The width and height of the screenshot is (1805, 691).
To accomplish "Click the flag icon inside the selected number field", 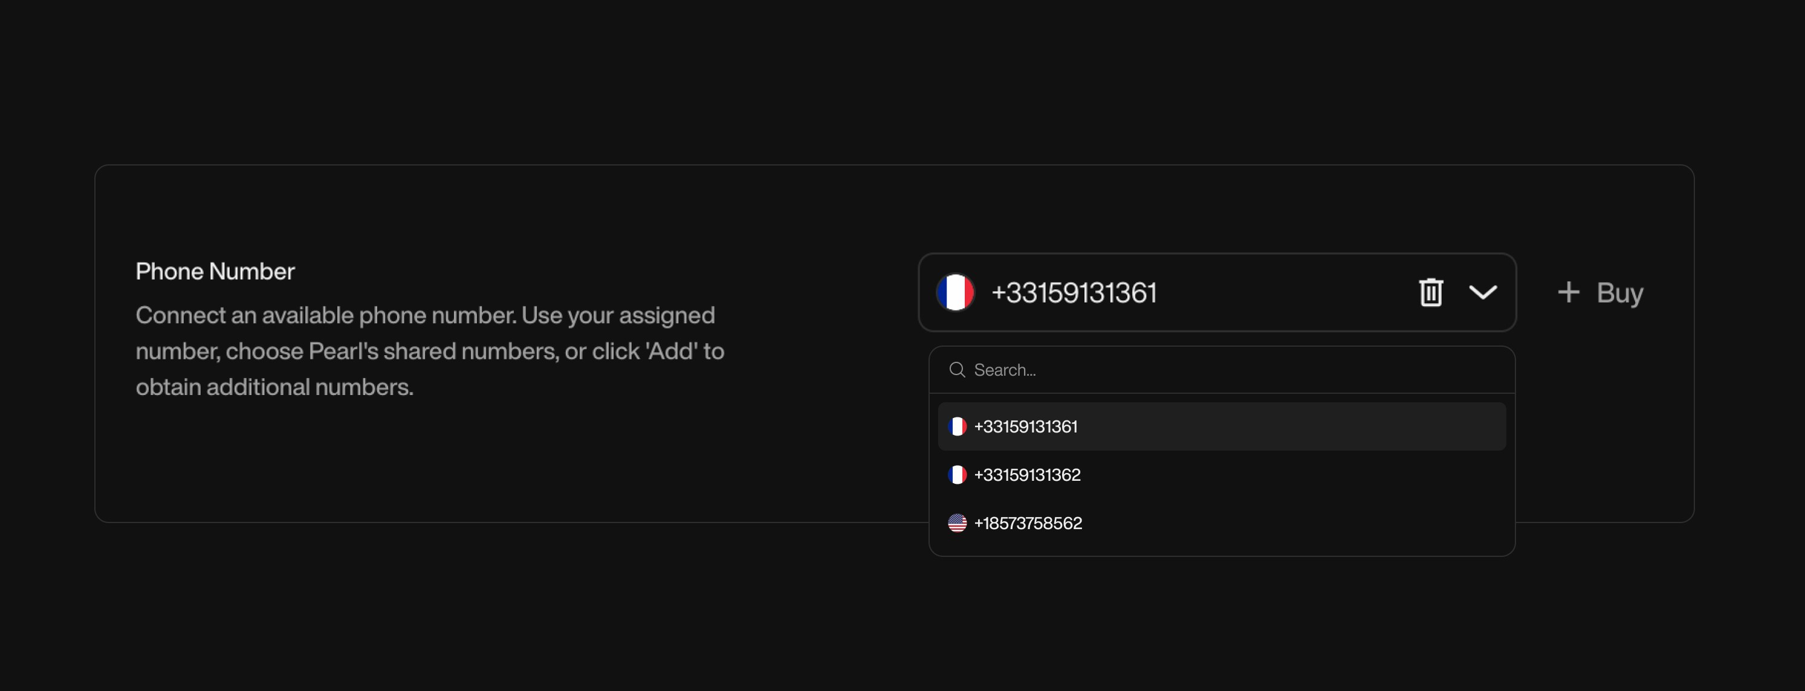I will [x=956, y=292].
